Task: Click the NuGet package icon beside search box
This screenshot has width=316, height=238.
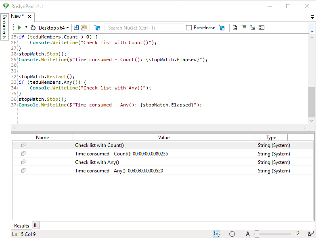Action: [97, 28]
